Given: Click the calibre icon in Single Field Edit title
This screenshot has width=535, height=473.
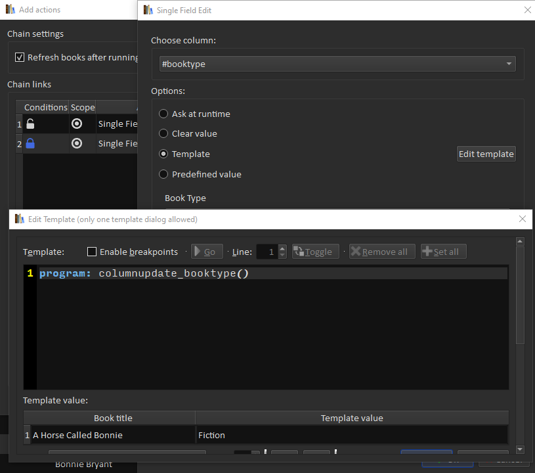Looking at the screenshot, I should click(148, 10).
